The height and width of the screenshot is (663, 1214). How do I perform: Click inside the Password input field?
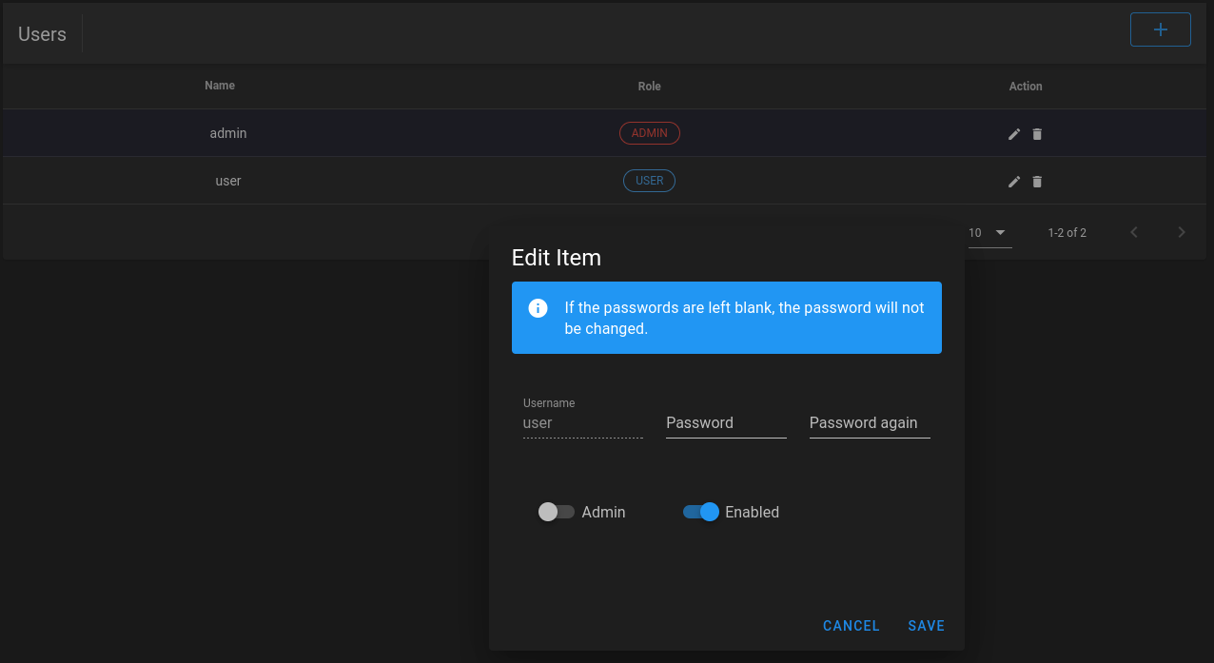point(725,422)
